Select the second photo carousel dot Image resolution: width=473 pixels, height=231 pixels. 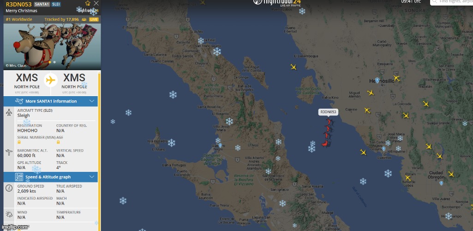(x=54, y=62)
